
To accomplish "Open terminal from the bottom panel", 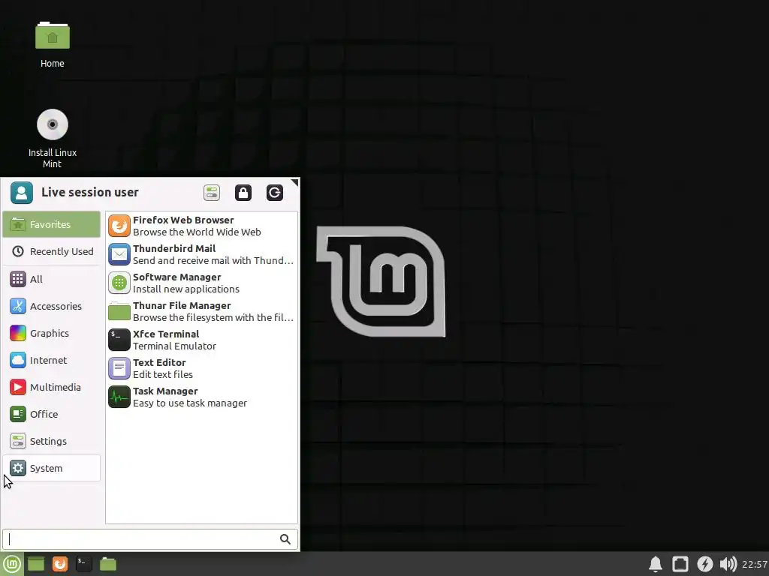I will 84,564.
